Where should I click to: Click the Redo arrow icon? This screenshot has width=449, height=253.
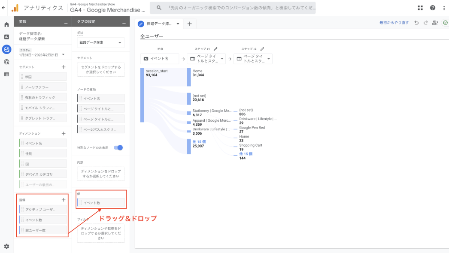click(x=425, y=23)
